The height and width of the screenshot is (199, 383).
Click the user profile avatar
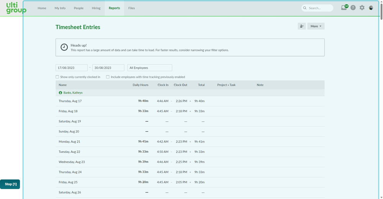[x=371, y=8]
